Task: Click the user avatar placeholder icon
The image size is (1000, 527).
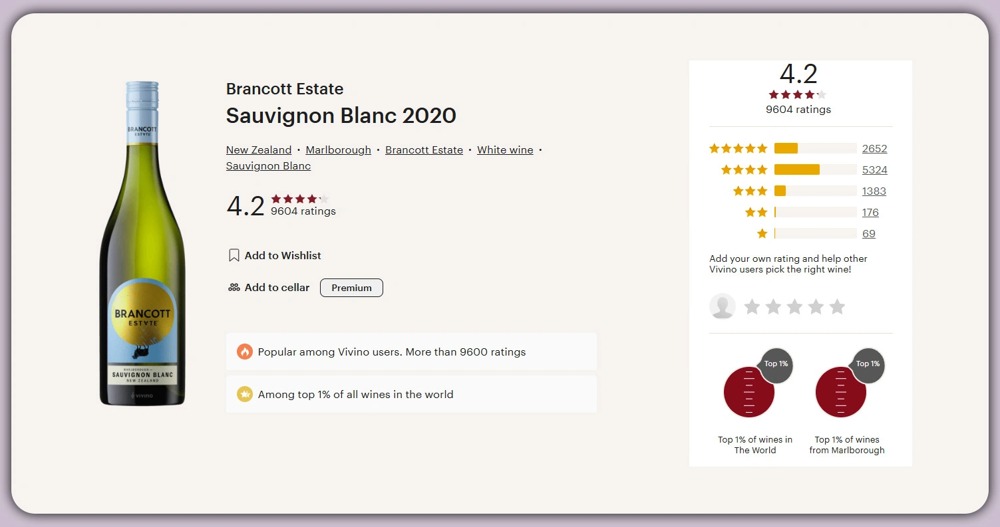Action: (x=723, y=306)
